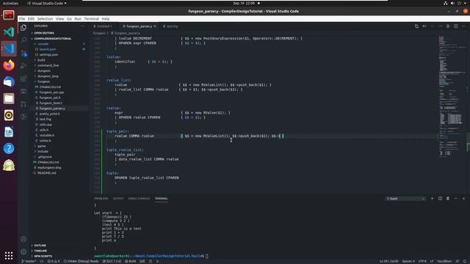Image resolution: width=470 pixels, height=264 pixels.
Task: Close the fungeon_parser.y tab
Action: click(155, 26)
